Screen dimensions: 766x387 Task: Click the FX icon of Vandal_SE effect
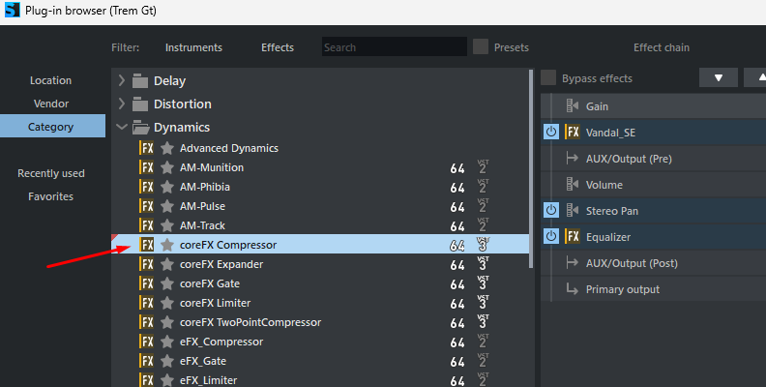(x=573, y=133)
